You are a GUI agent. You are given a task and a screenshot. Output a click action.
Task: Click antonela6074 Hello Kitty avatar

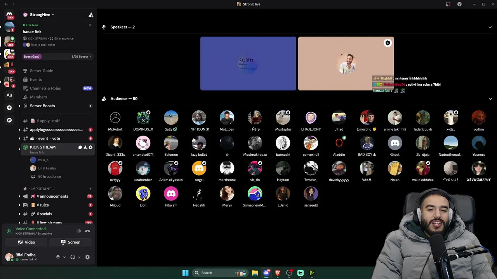[x=143, y=143]
